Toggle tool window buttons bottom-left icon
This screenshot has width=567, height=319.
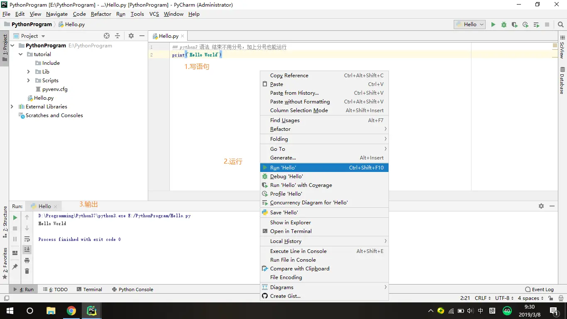tap(6, 298)
